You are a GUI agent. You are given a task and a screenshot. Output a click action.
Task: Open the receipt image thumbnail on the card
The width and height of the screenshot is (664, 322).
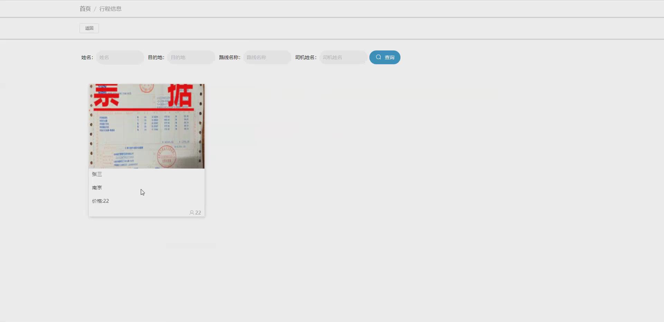[x=147, y=126]
